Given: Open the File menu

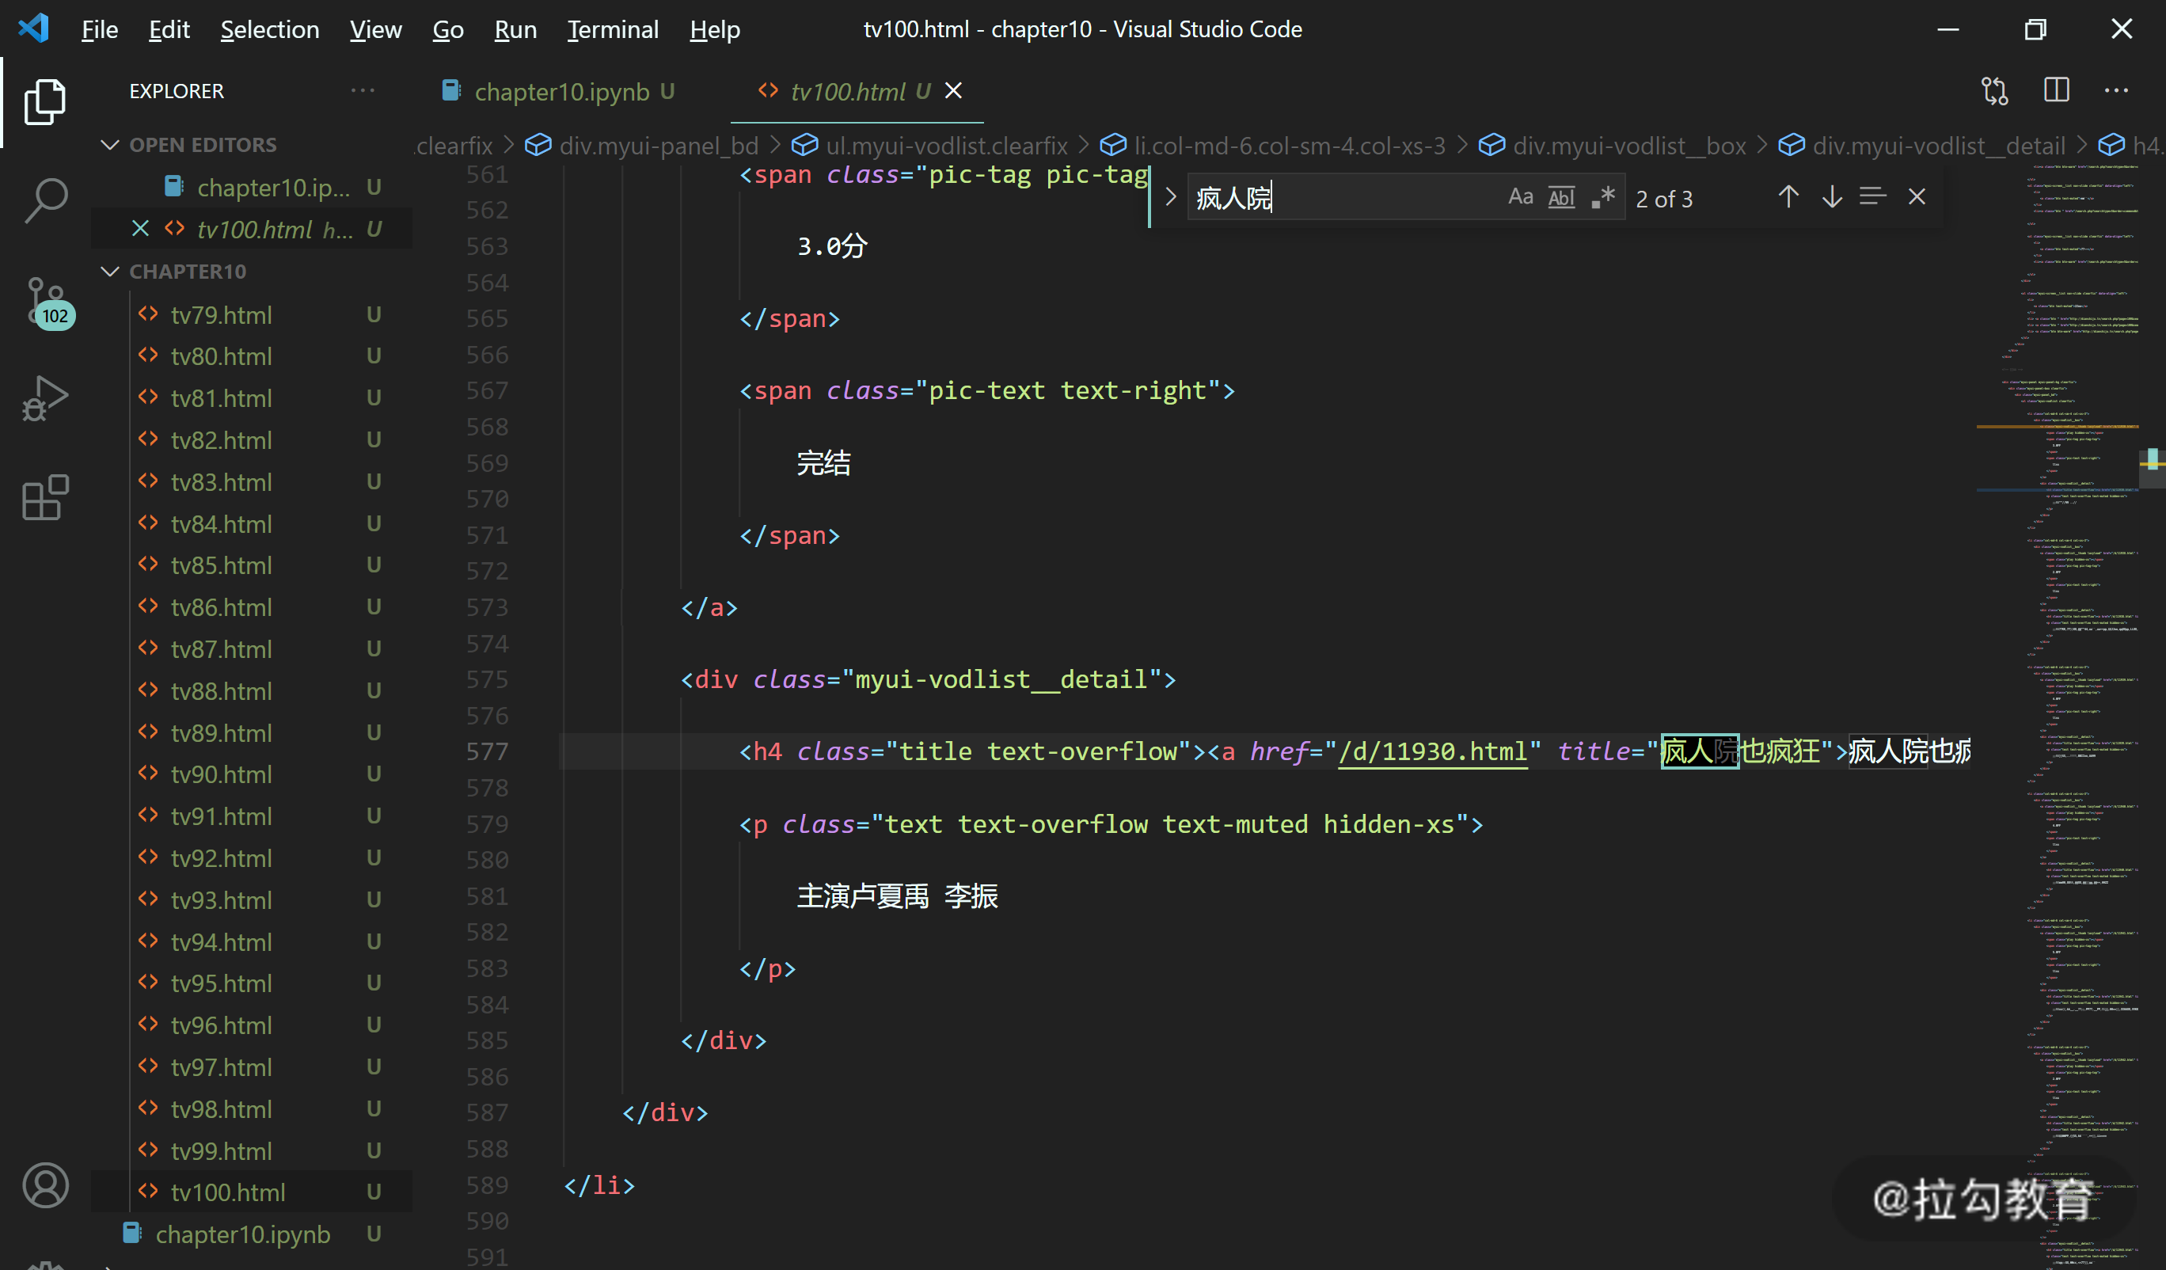Looking at the screenshot, I should [x=100, y=29].
